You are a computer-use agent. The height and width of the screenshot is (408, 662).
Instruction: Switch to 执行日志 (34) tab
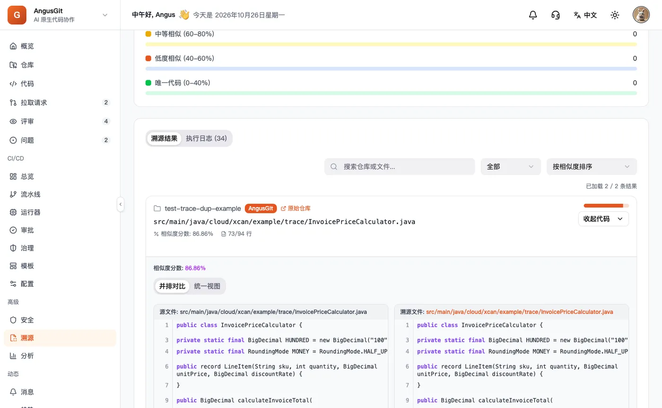(x=206, y=139)
